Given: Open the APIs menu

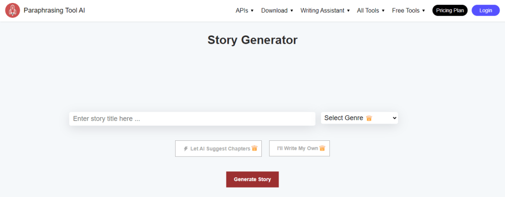Looking at the screenshot, I should [x=245, y=10].
